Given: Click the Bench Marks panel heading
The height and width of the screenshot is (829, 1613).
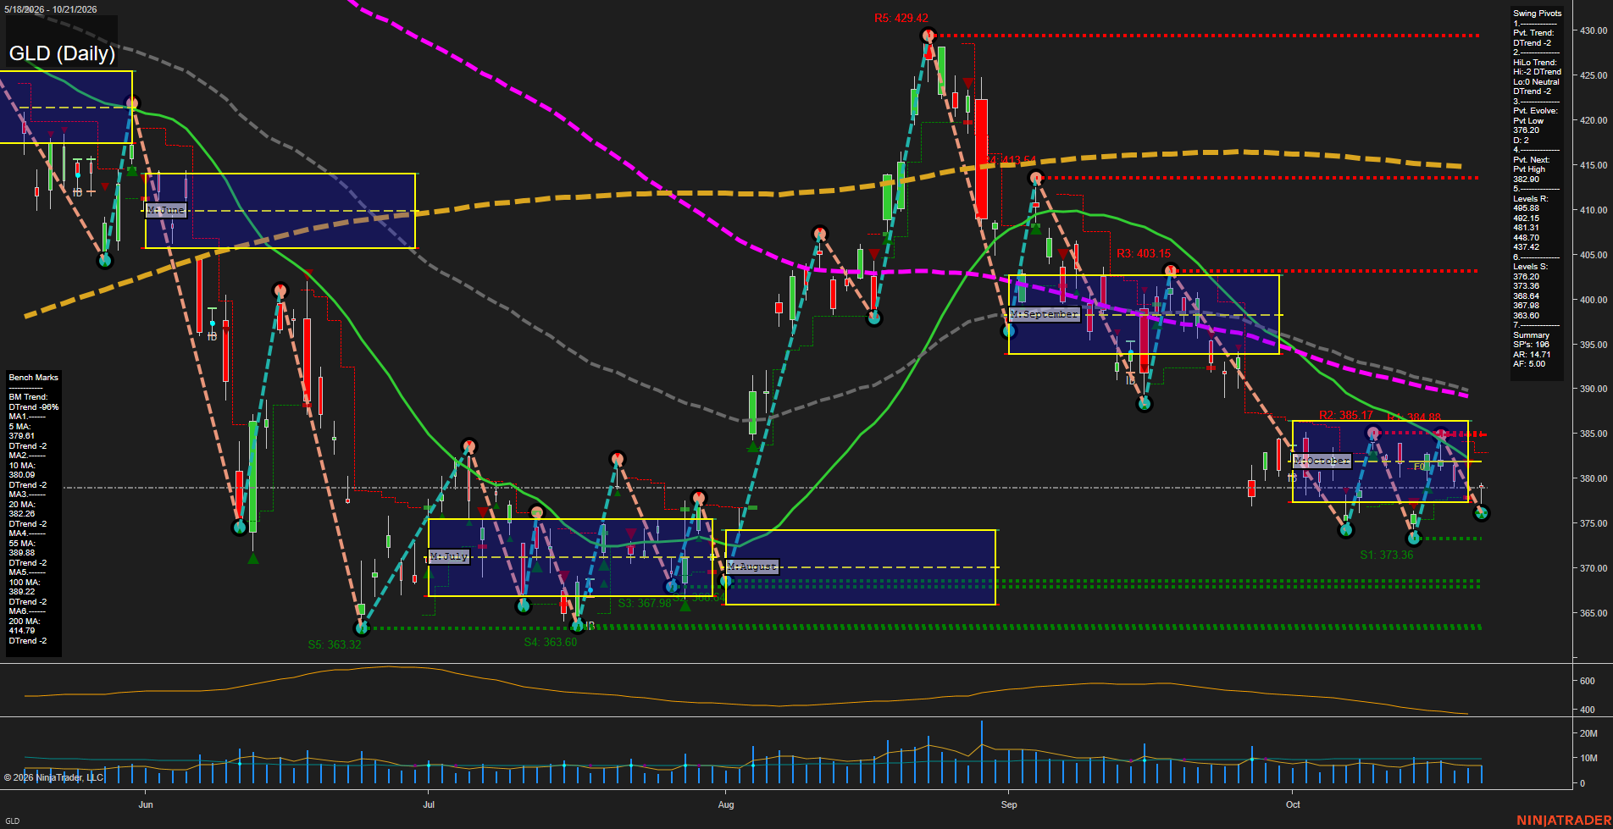Looking at the screenshot, I should [x=34, y=378].
